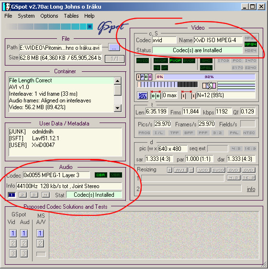This screenshot has width=268, height=269.
Task: Click the S170 indicator
Action: (x=237, y=67)
